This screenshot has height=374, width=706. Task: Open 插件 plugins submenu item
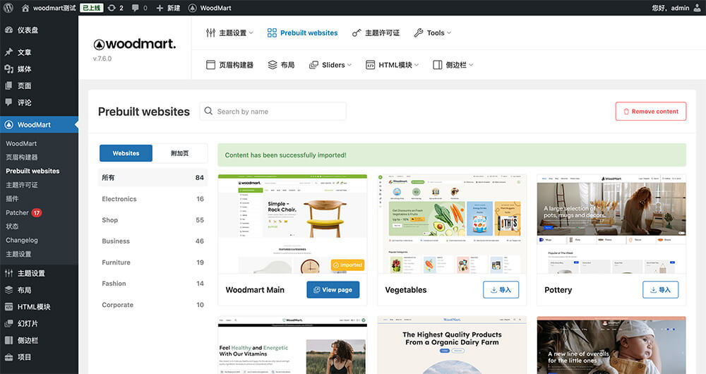click(x=12, y=198)
